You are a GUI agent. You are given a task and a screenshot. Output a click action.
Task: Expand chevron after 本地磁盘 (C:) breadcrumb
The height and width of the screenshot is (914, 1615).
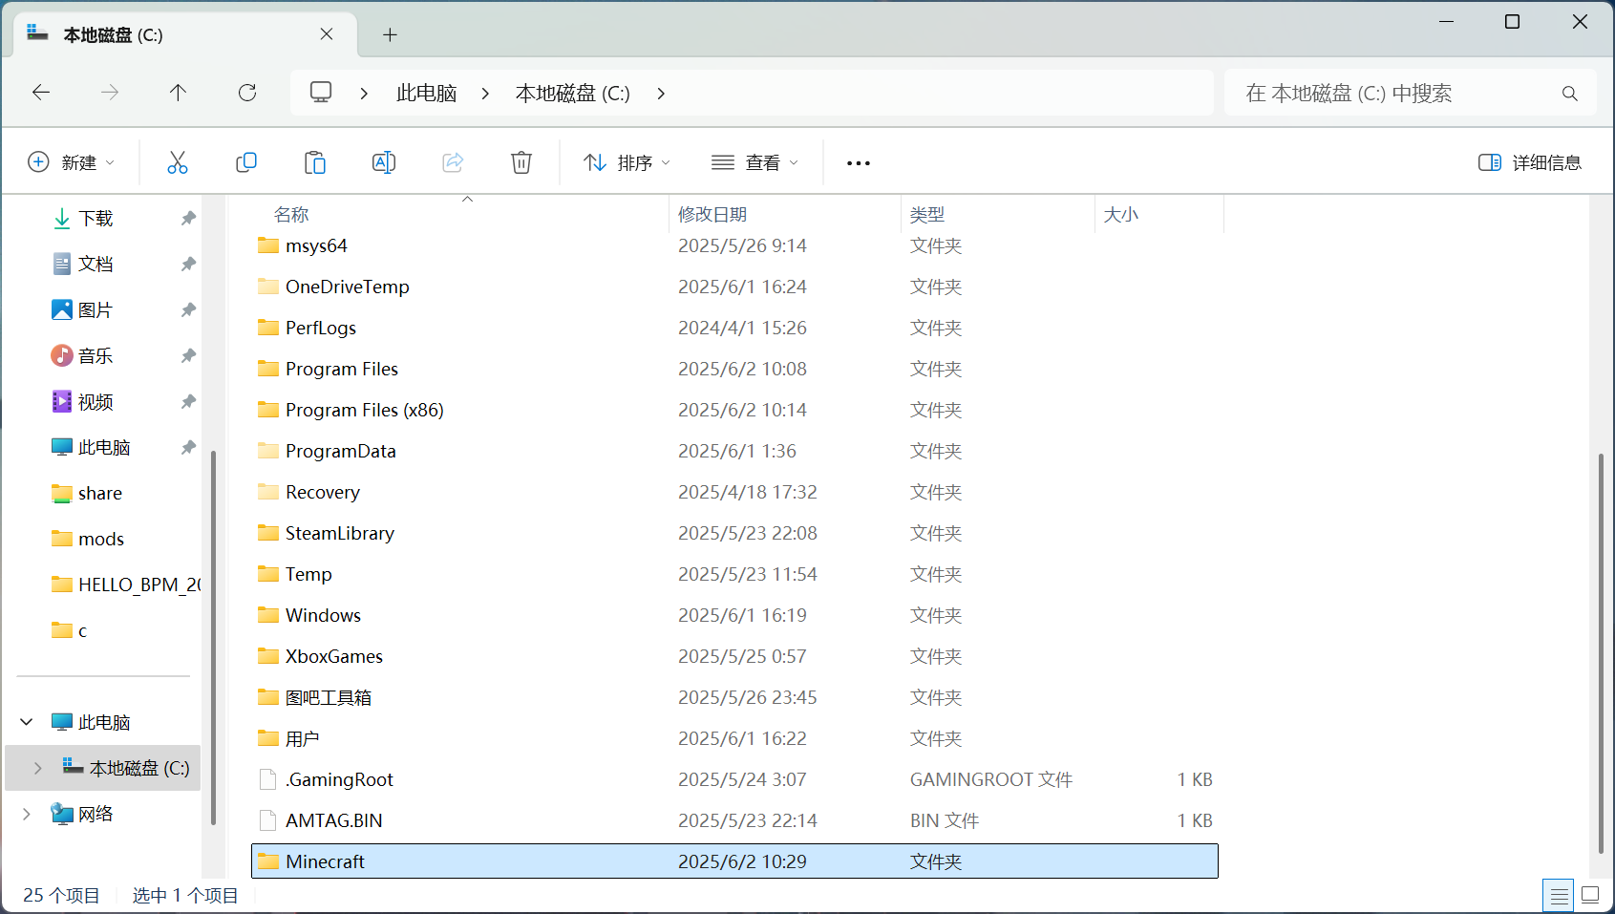tap(661, 94)
